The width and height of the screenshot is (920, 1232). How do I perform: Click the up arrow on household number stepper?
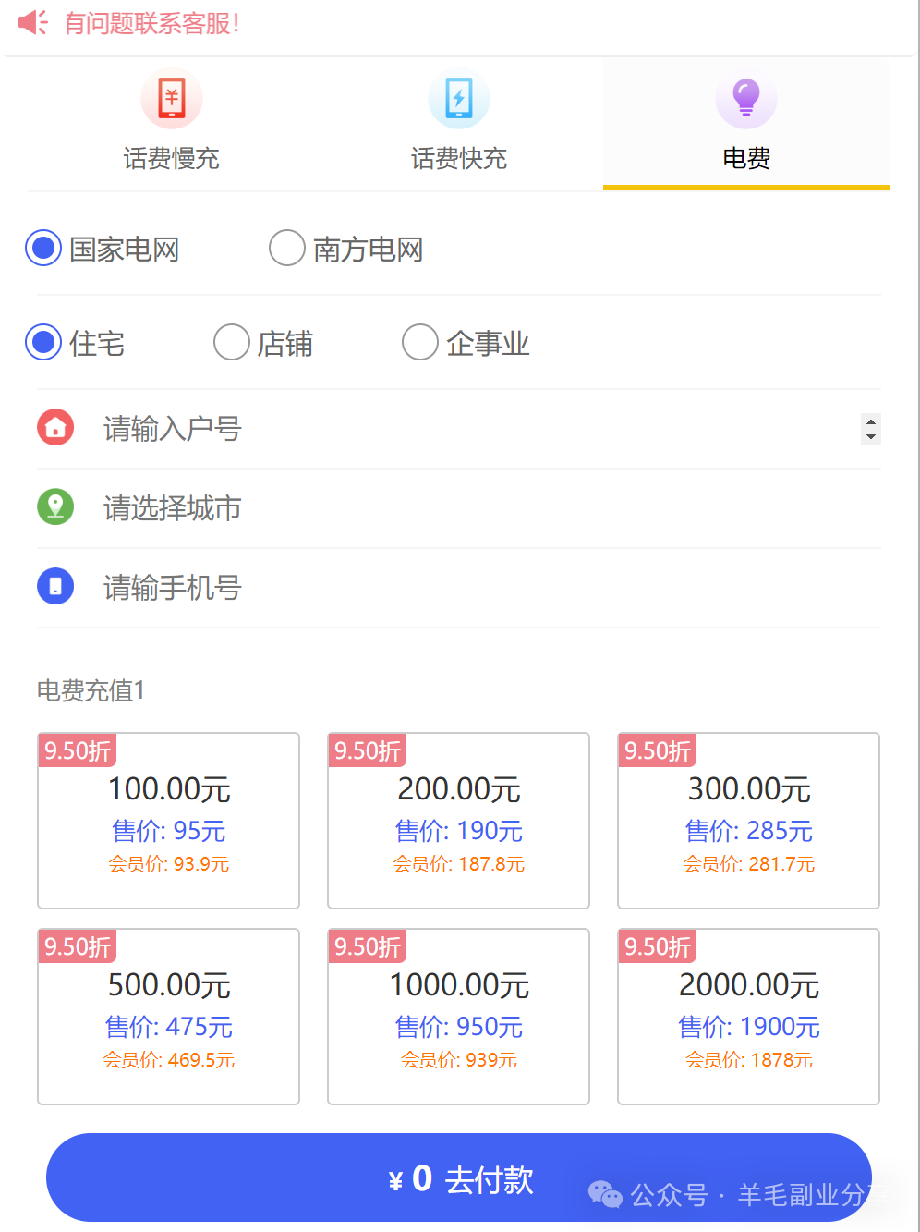coord(869,422)
